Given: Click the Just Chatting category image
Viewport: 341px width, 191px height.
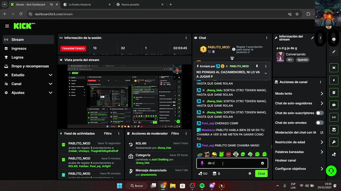Looking at the screenshot, I should [280, 57].
